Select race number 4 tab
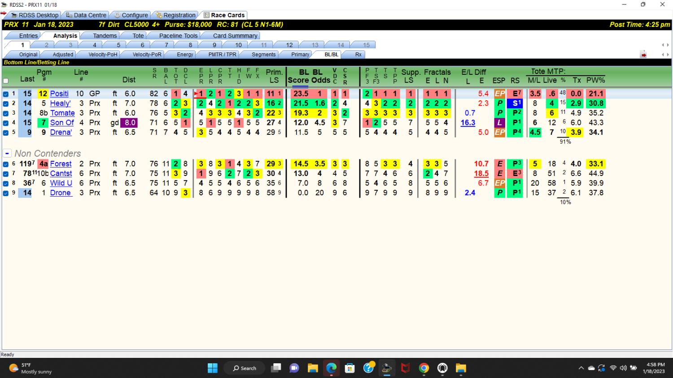 (x=94, y=45)
